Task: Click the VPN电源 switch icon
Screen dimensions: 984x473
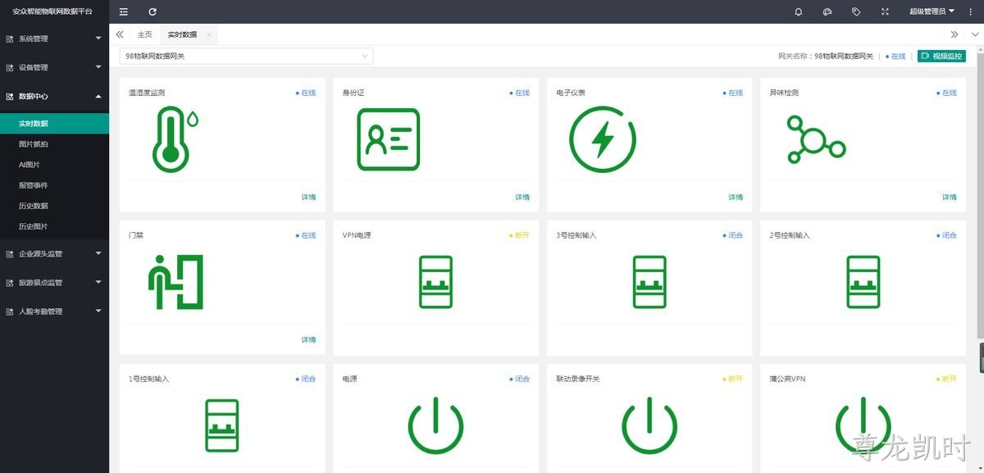Action: click(x=435, y=282)
